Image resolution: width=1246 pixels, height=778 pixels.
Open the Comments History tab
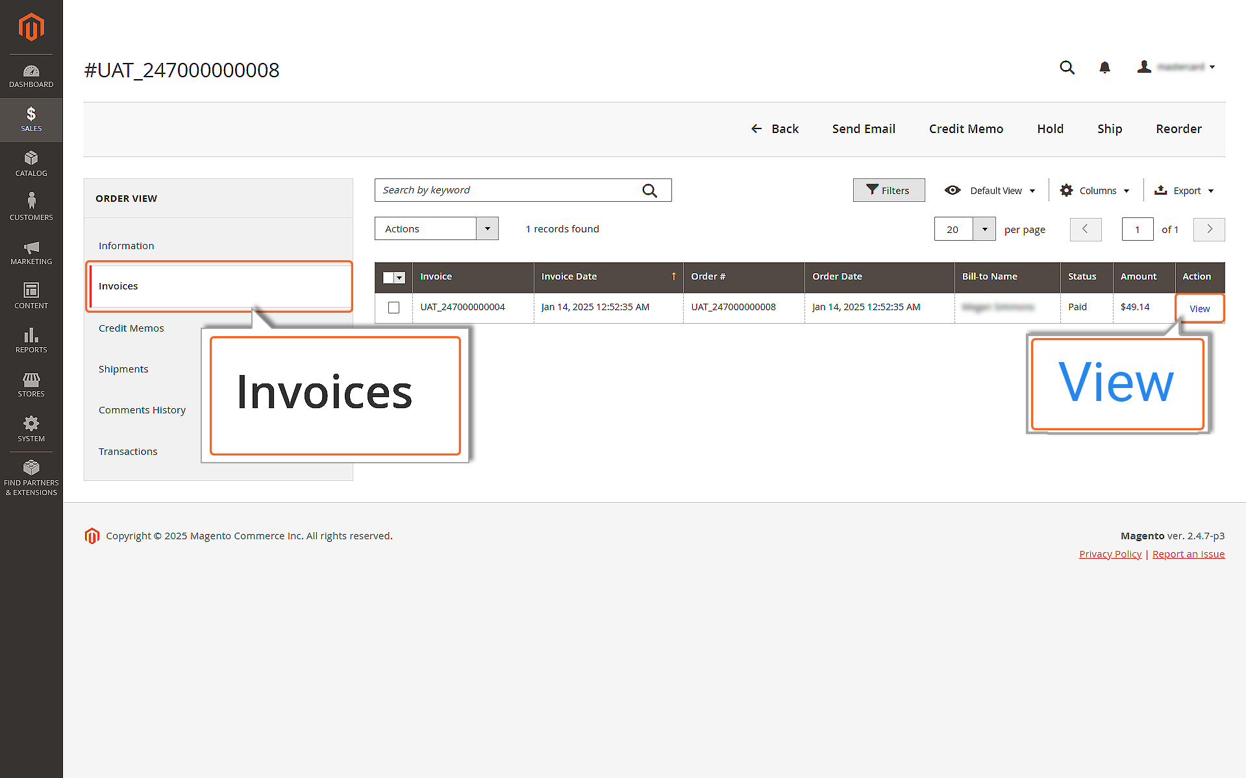[x=142, y=409]
